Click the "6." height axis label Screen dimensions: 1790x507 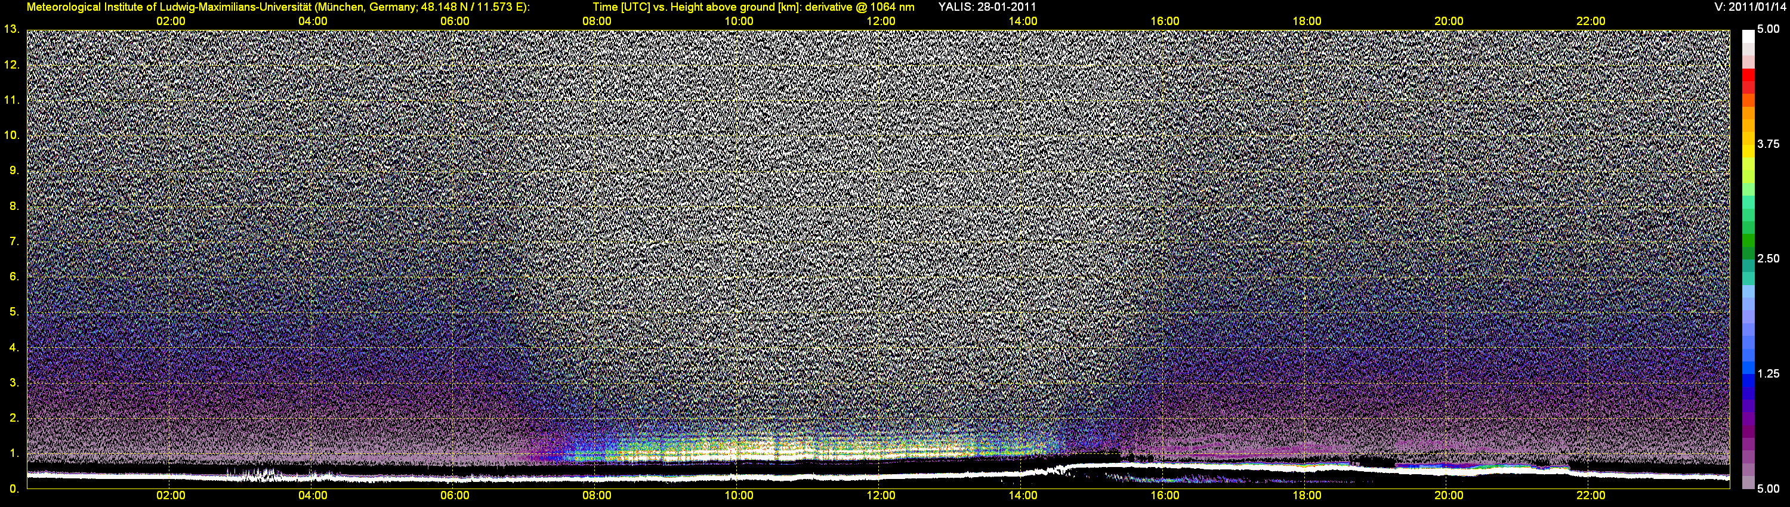coord(14,276)
